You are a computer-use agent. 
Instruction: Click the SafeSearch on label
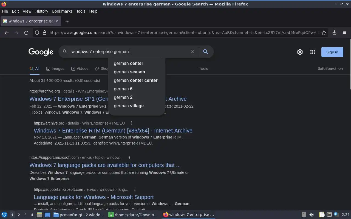(x=330, y=68)
